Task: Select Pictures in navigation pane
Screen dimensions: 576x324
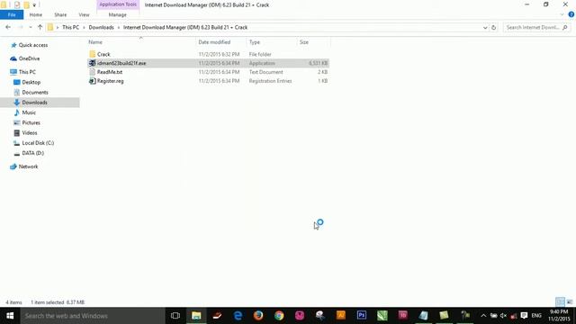Action: point(31,122)
